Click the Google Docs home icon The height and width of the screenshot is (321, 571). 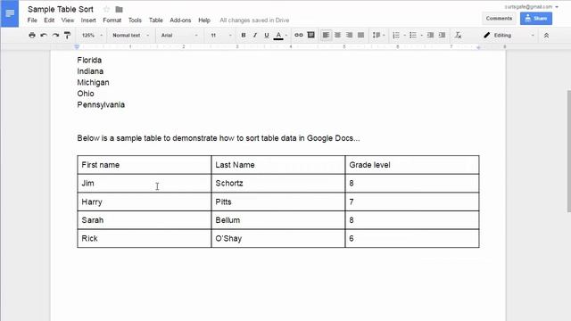click(10, 14)
